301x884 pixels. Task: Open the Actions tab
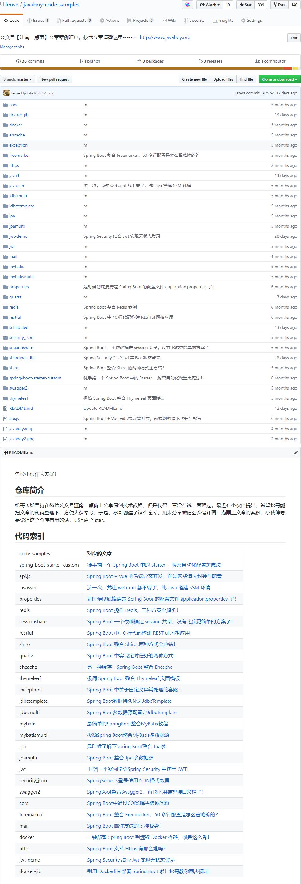(x=110, y=20)
